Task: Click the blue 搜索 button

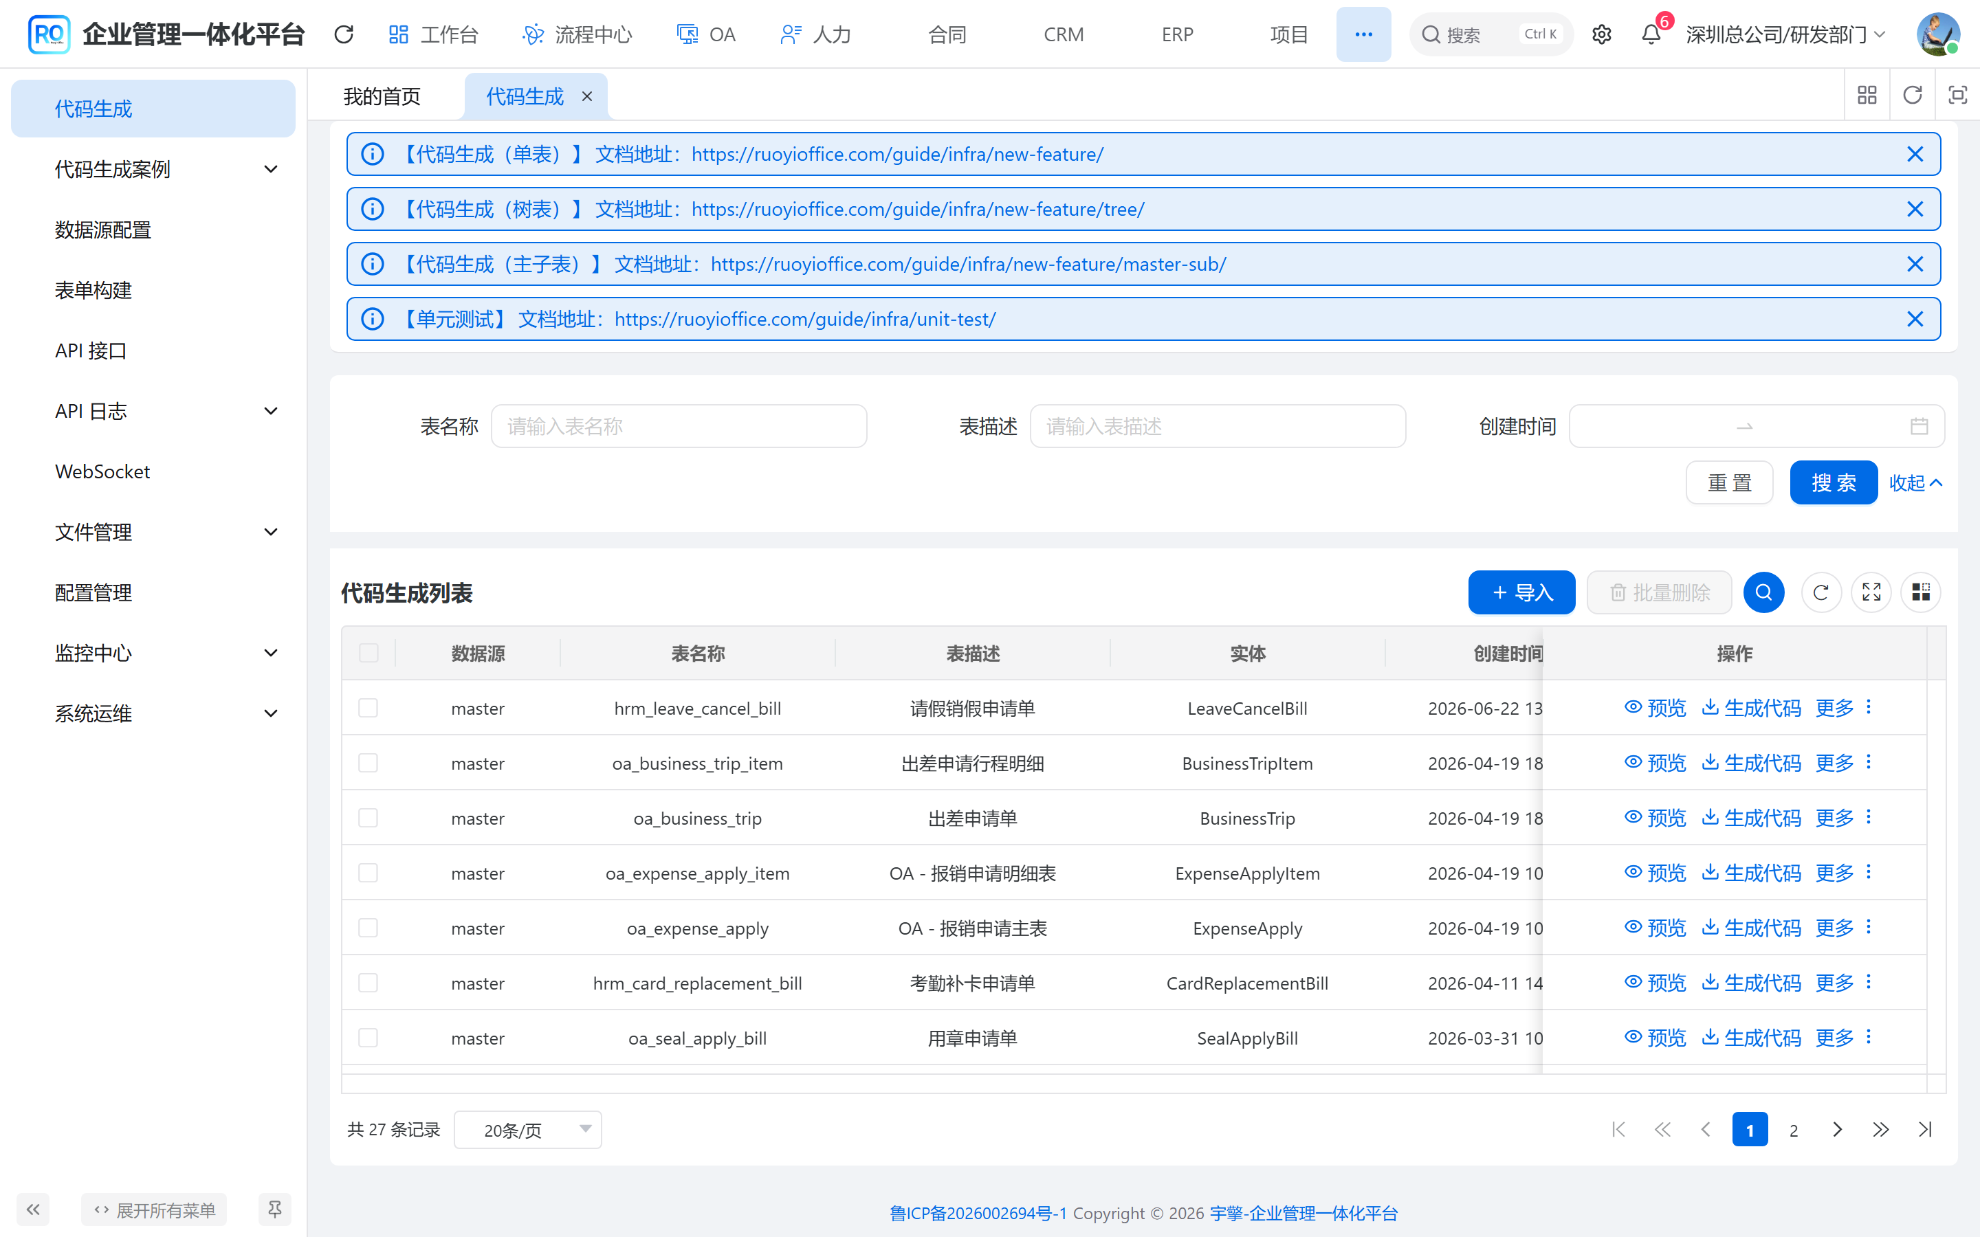Action: point(1834,482)
